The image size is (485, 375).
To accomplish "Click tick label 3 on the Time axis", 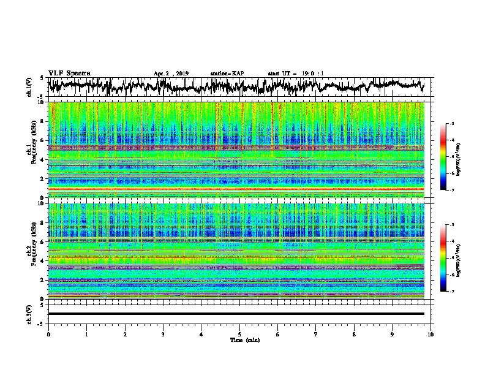I will [x=163, y=335].
